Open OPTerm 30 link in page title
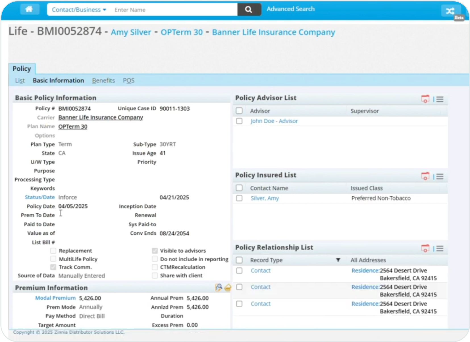 pos(182,32)
